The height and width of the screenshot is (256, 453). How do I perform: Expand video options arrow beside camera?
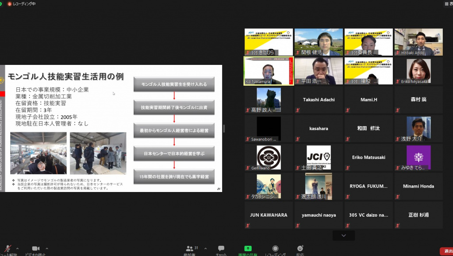47,248
